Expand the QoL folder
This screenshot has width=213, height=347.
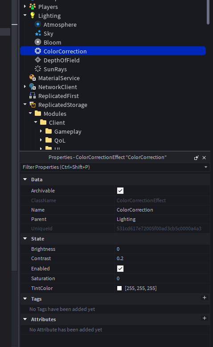pyautogui.click(x=41, y=140)
